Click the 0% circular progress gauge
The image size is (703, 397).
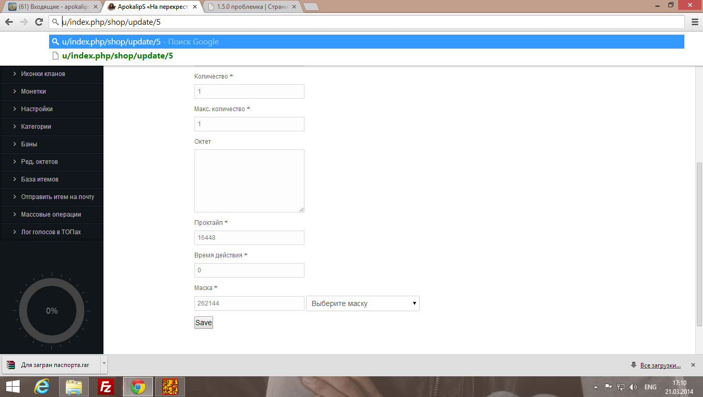point(52,311)
